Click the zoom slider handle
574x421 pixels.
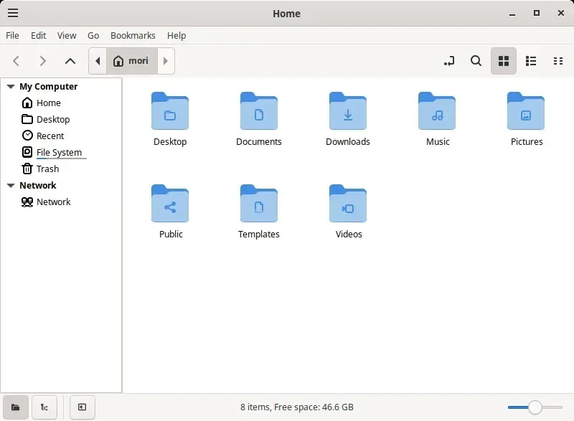point(535,407)
